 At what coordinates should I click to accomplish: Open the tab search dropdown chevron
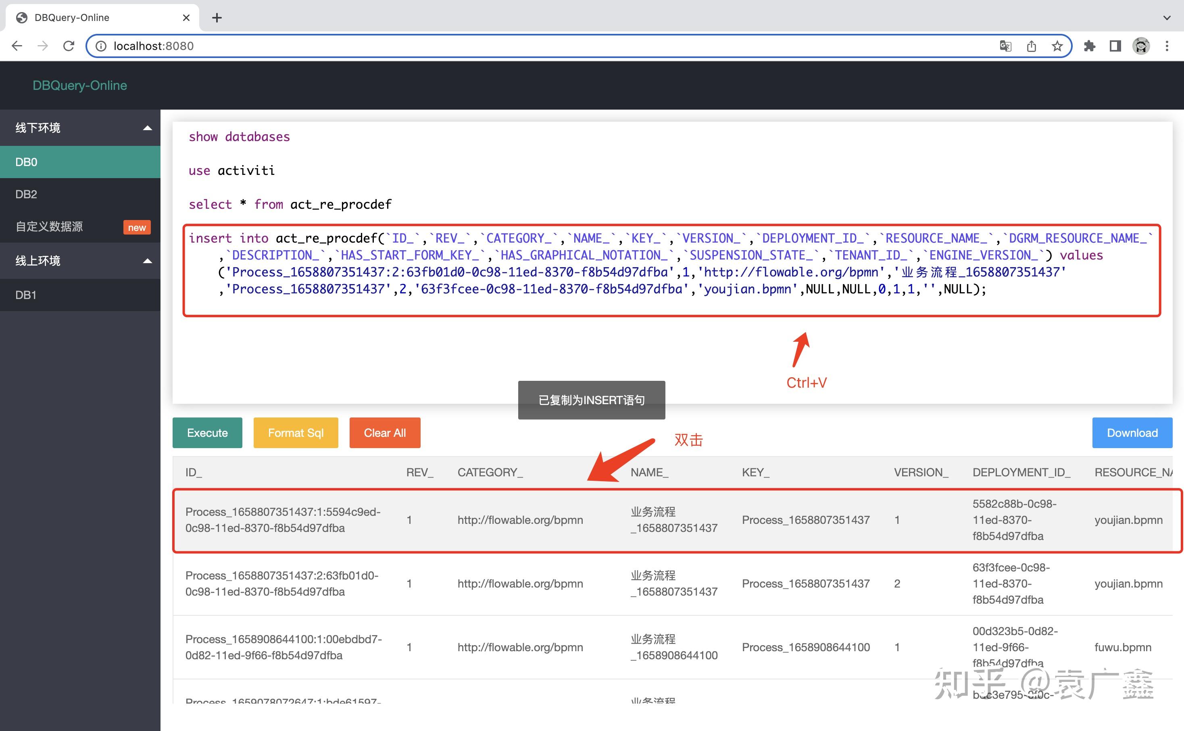(1167, 18)
